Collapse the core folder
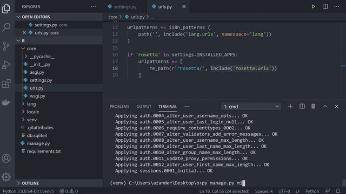 [x=23, y=48]
